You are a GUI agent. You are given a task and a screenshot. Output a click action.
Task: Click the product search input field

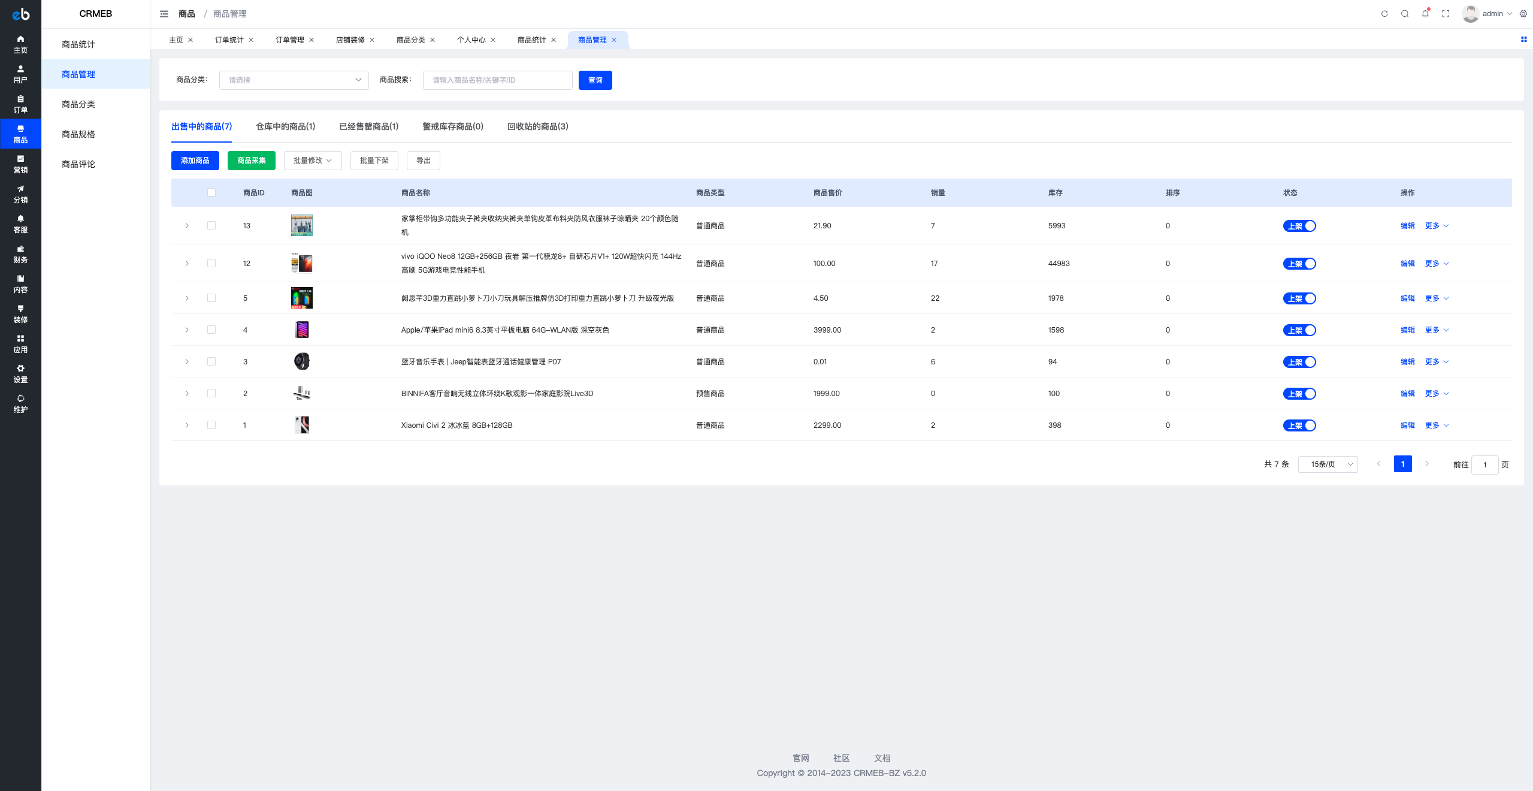click(x=497, y=80)
